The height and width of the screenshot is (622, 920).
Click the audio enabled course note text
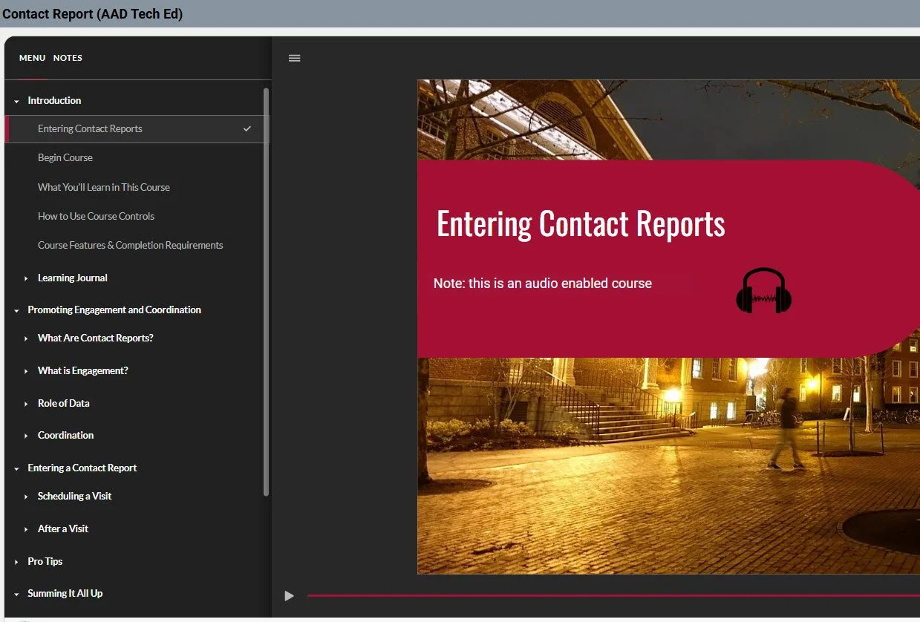point(543,284)
